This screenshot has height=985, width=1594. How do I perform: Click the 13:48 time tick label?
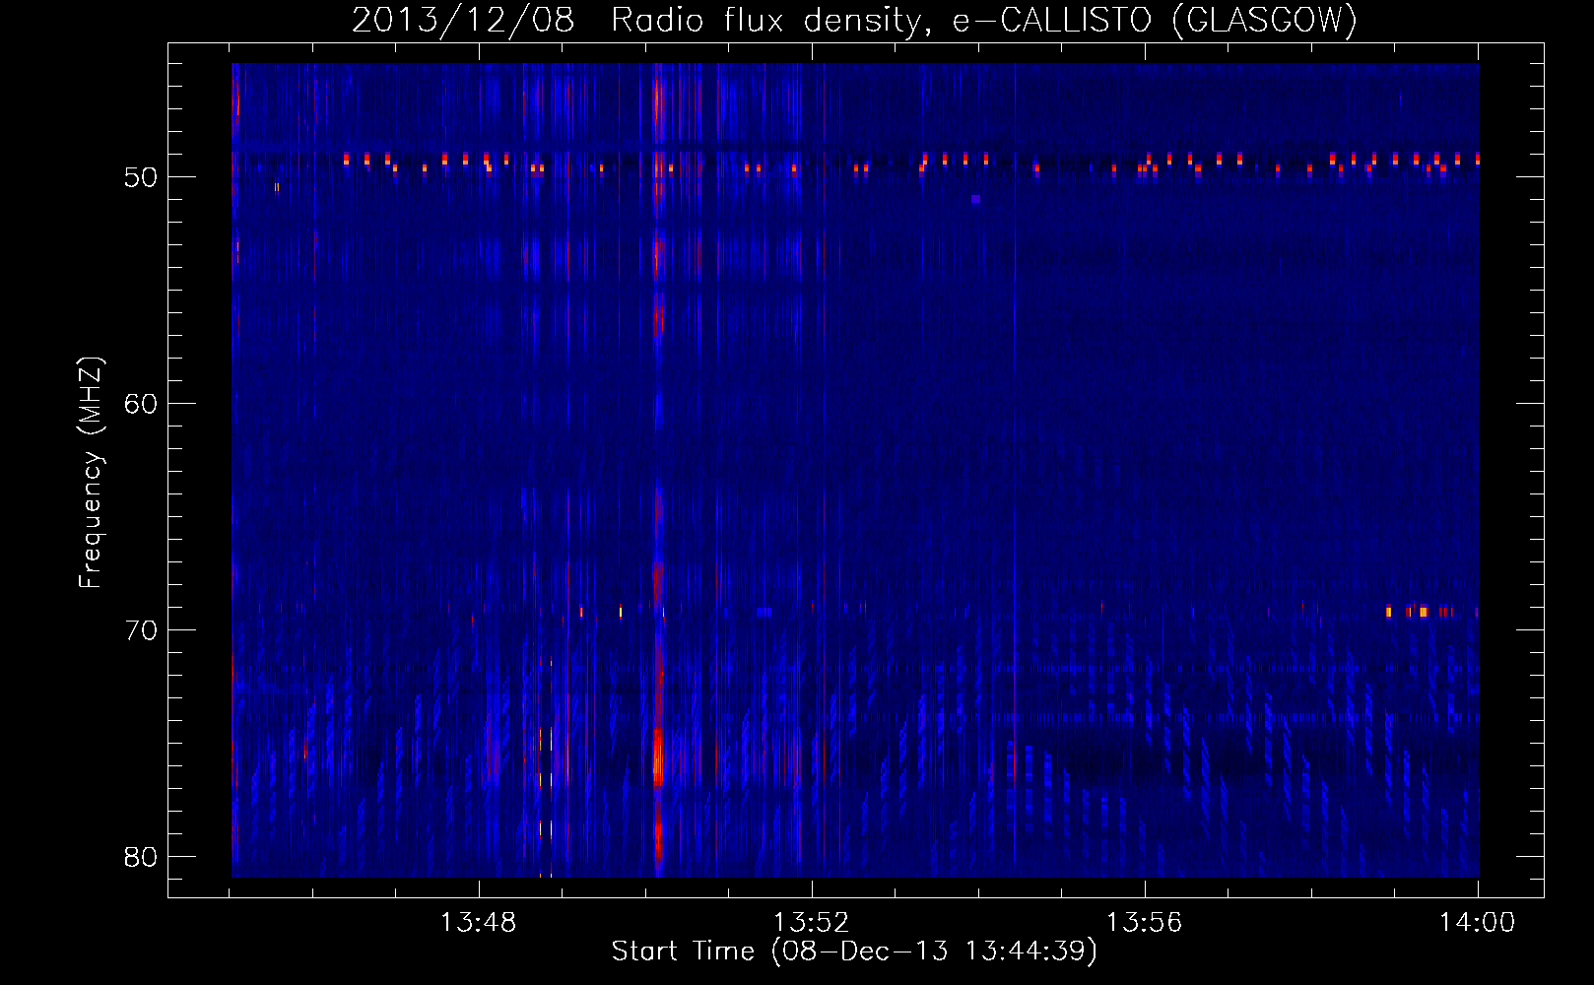tap(478, 923)
